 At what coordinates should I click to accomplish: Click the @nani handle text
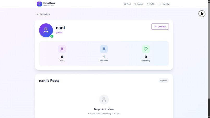(59, 33)
